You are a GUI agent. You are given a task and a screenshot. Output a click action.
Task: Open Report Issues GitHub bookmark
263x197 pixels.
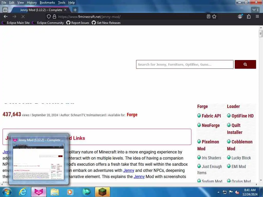[78, 23]
